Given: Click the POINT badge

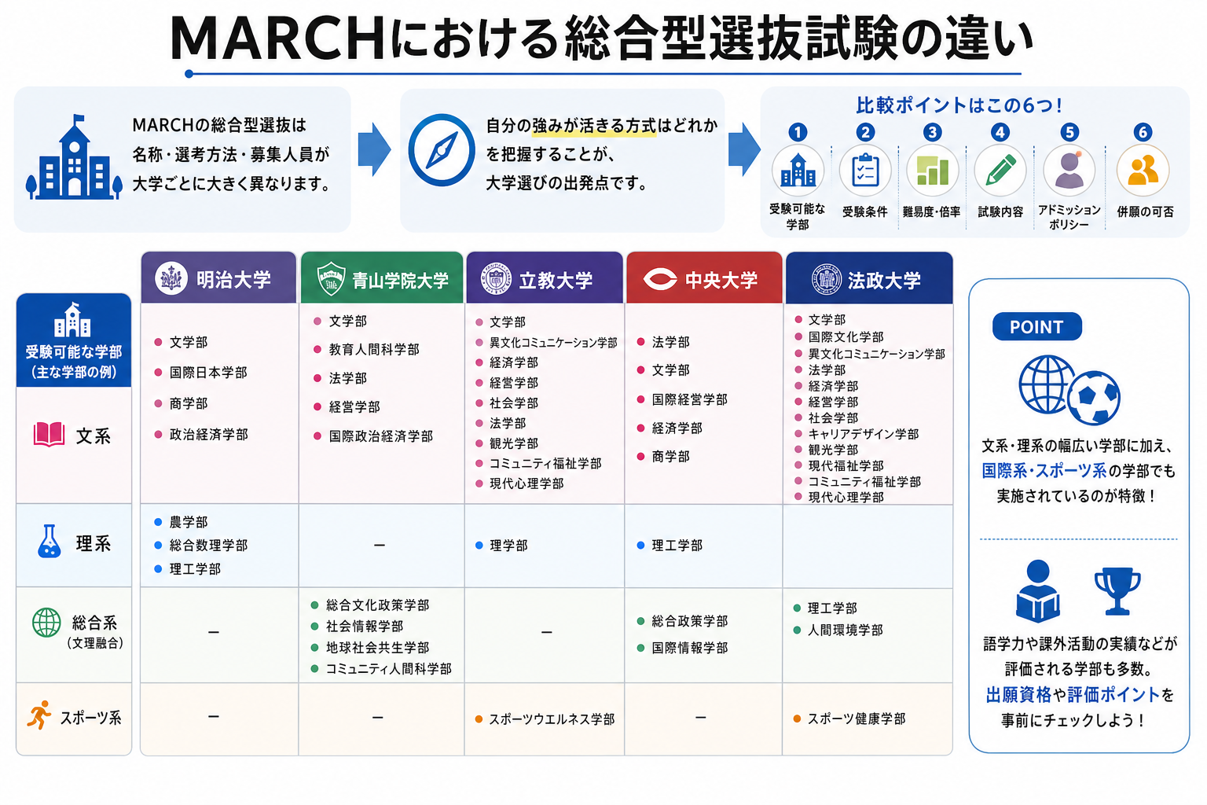Looking at the screenshot, I should pos(1036,326).
